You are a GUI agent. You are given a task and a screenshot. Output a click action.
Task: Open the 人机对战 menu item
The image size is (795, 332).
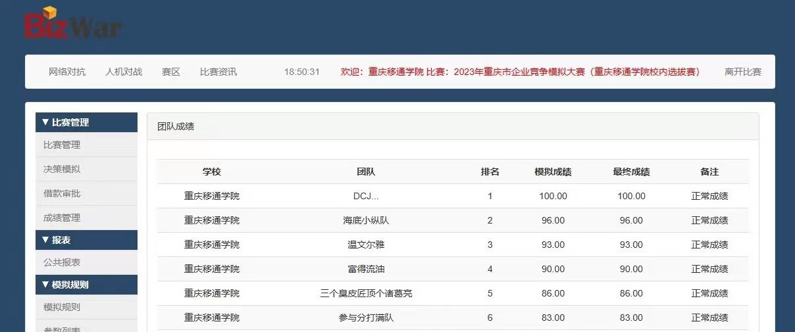coord(124,72)
